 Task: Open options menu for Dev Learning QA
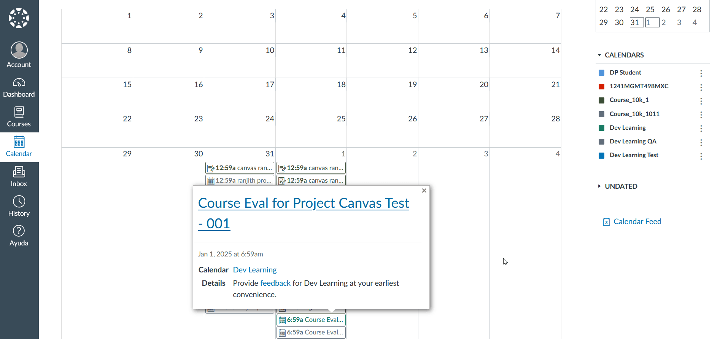click(x=701, y=142)
